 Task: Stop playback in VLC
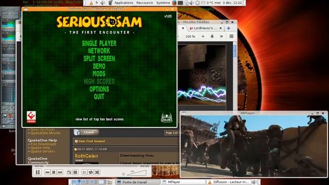click(53, 172)
